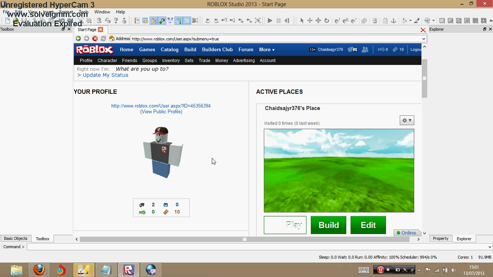
Task: Click the green Build button
Action: coord(328,225)
